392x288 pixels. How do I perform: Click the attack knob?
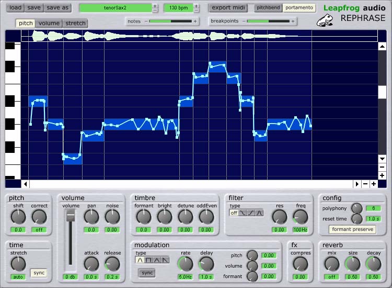point(91,264)
